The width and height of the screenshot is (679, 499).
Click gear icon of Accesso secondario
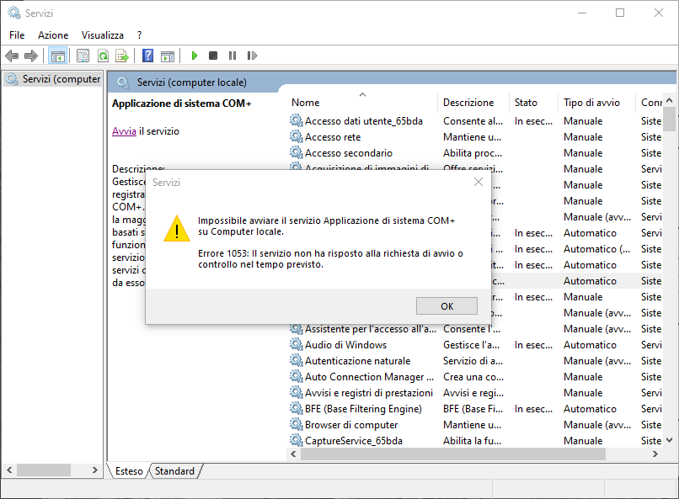(297, 152)
